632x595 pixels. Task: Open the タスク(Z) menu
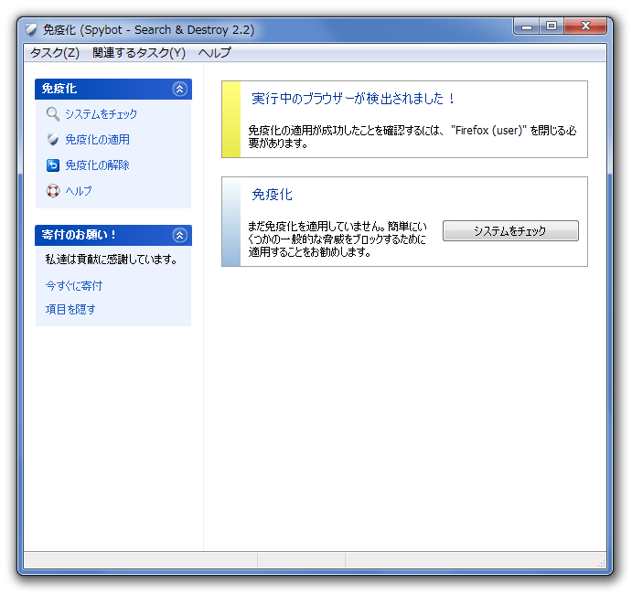coord(55,53)
